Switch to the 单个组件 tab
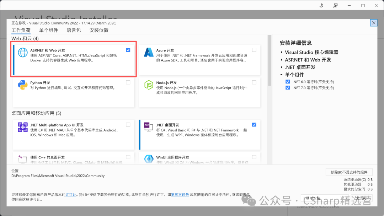 pos(48,30)
